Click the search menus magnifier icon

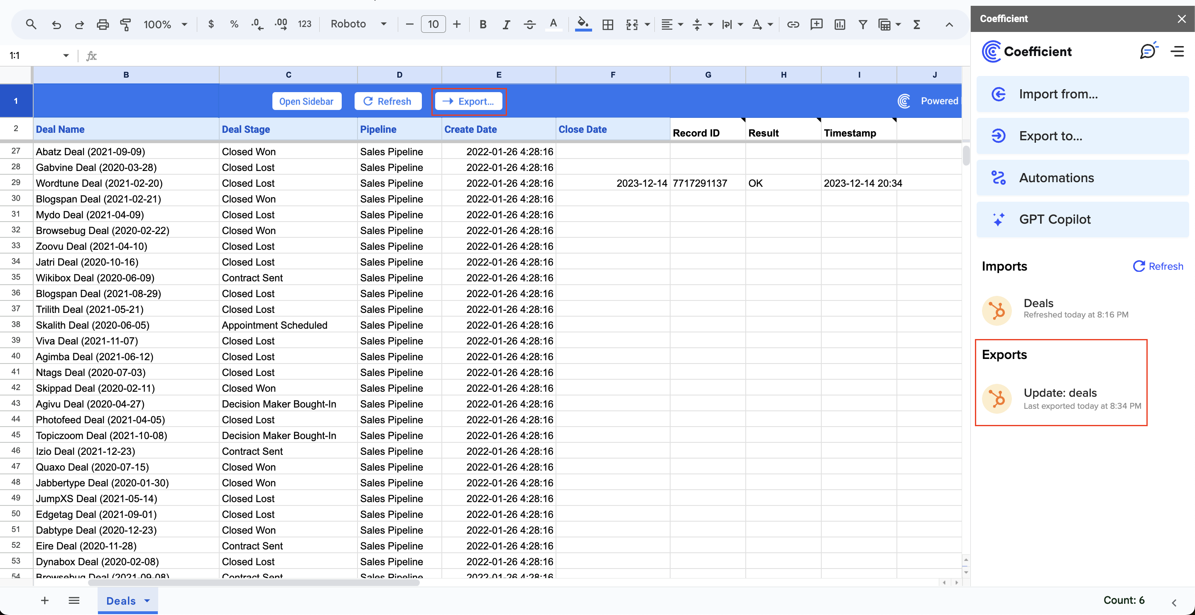click(31, 24)
